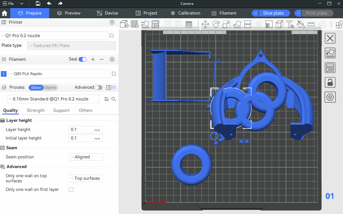Screen dimensions: 343x214
Task: Enable the Advanced mode toggle
Action: [x=98, y=88]
